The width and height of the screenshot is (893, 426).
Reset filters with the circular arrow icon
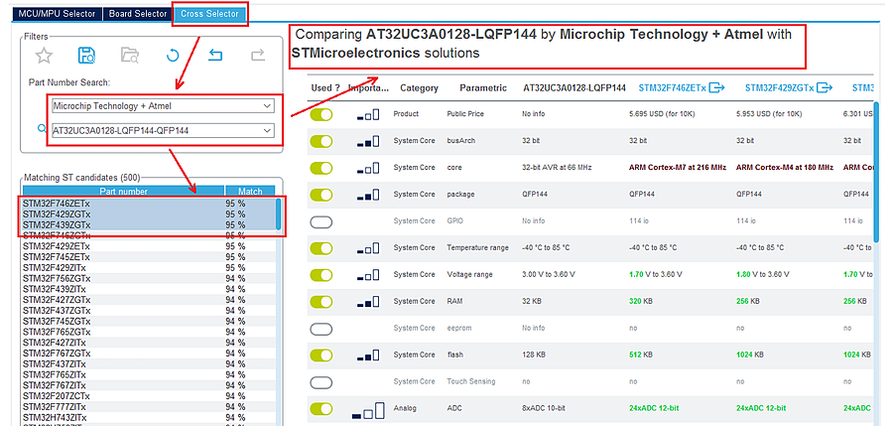click(x=173, y=56)
